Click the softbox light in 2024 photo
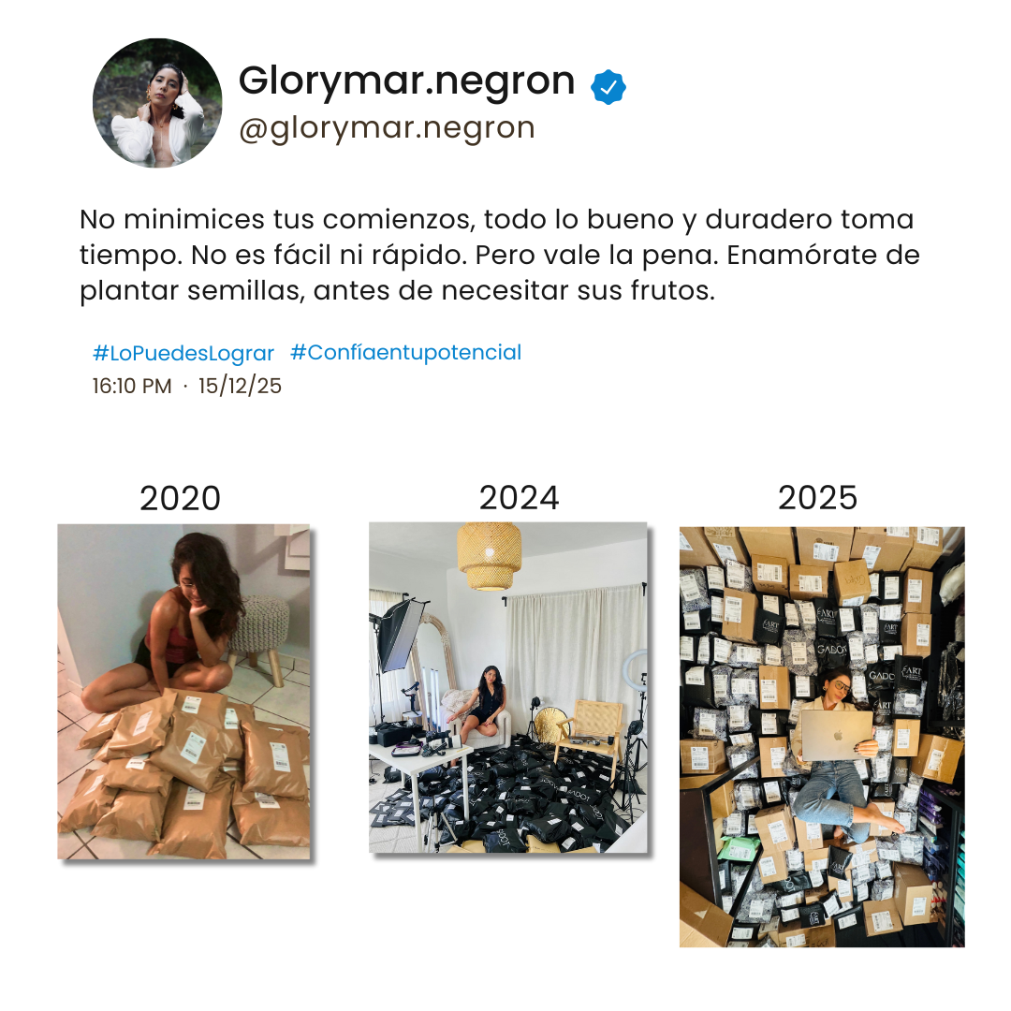 (x=401, y=634)
